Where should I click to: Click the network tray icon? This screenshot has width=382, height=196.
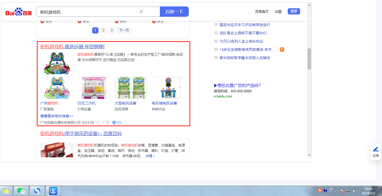pyautogui.click(x=348, y=191)
